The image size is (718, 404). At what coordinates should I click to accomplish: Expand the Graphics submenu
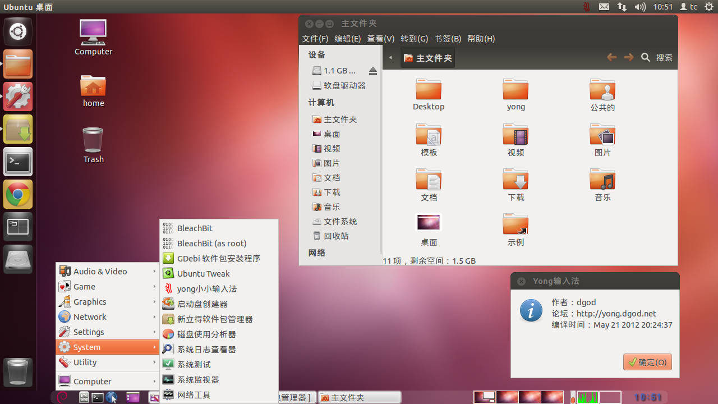[108, 301]
